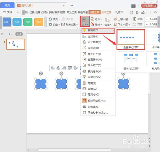Screen dimensions: 160x152
Task: Open the 审阅 review tab
Action: (57, 12)
